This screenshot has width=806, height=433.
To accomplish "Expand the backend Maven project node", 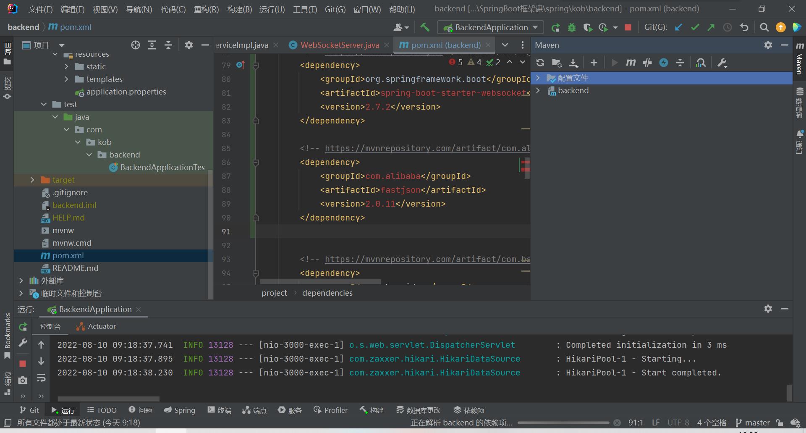I will coord(538,90).
